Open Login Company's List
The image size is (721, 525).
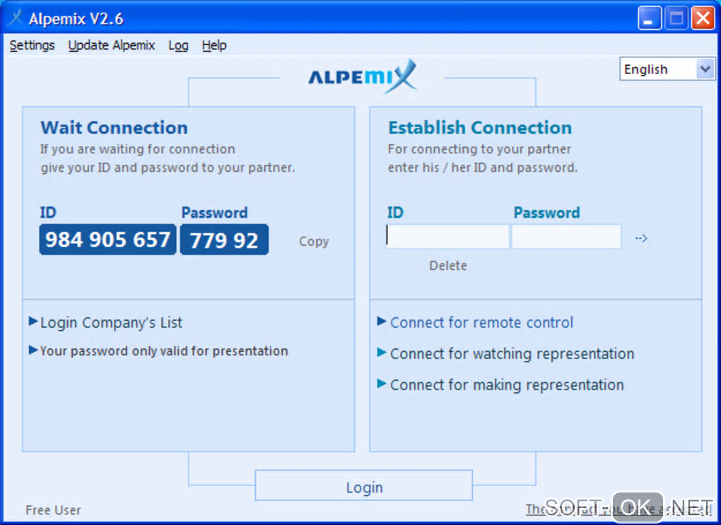(111, 323)
